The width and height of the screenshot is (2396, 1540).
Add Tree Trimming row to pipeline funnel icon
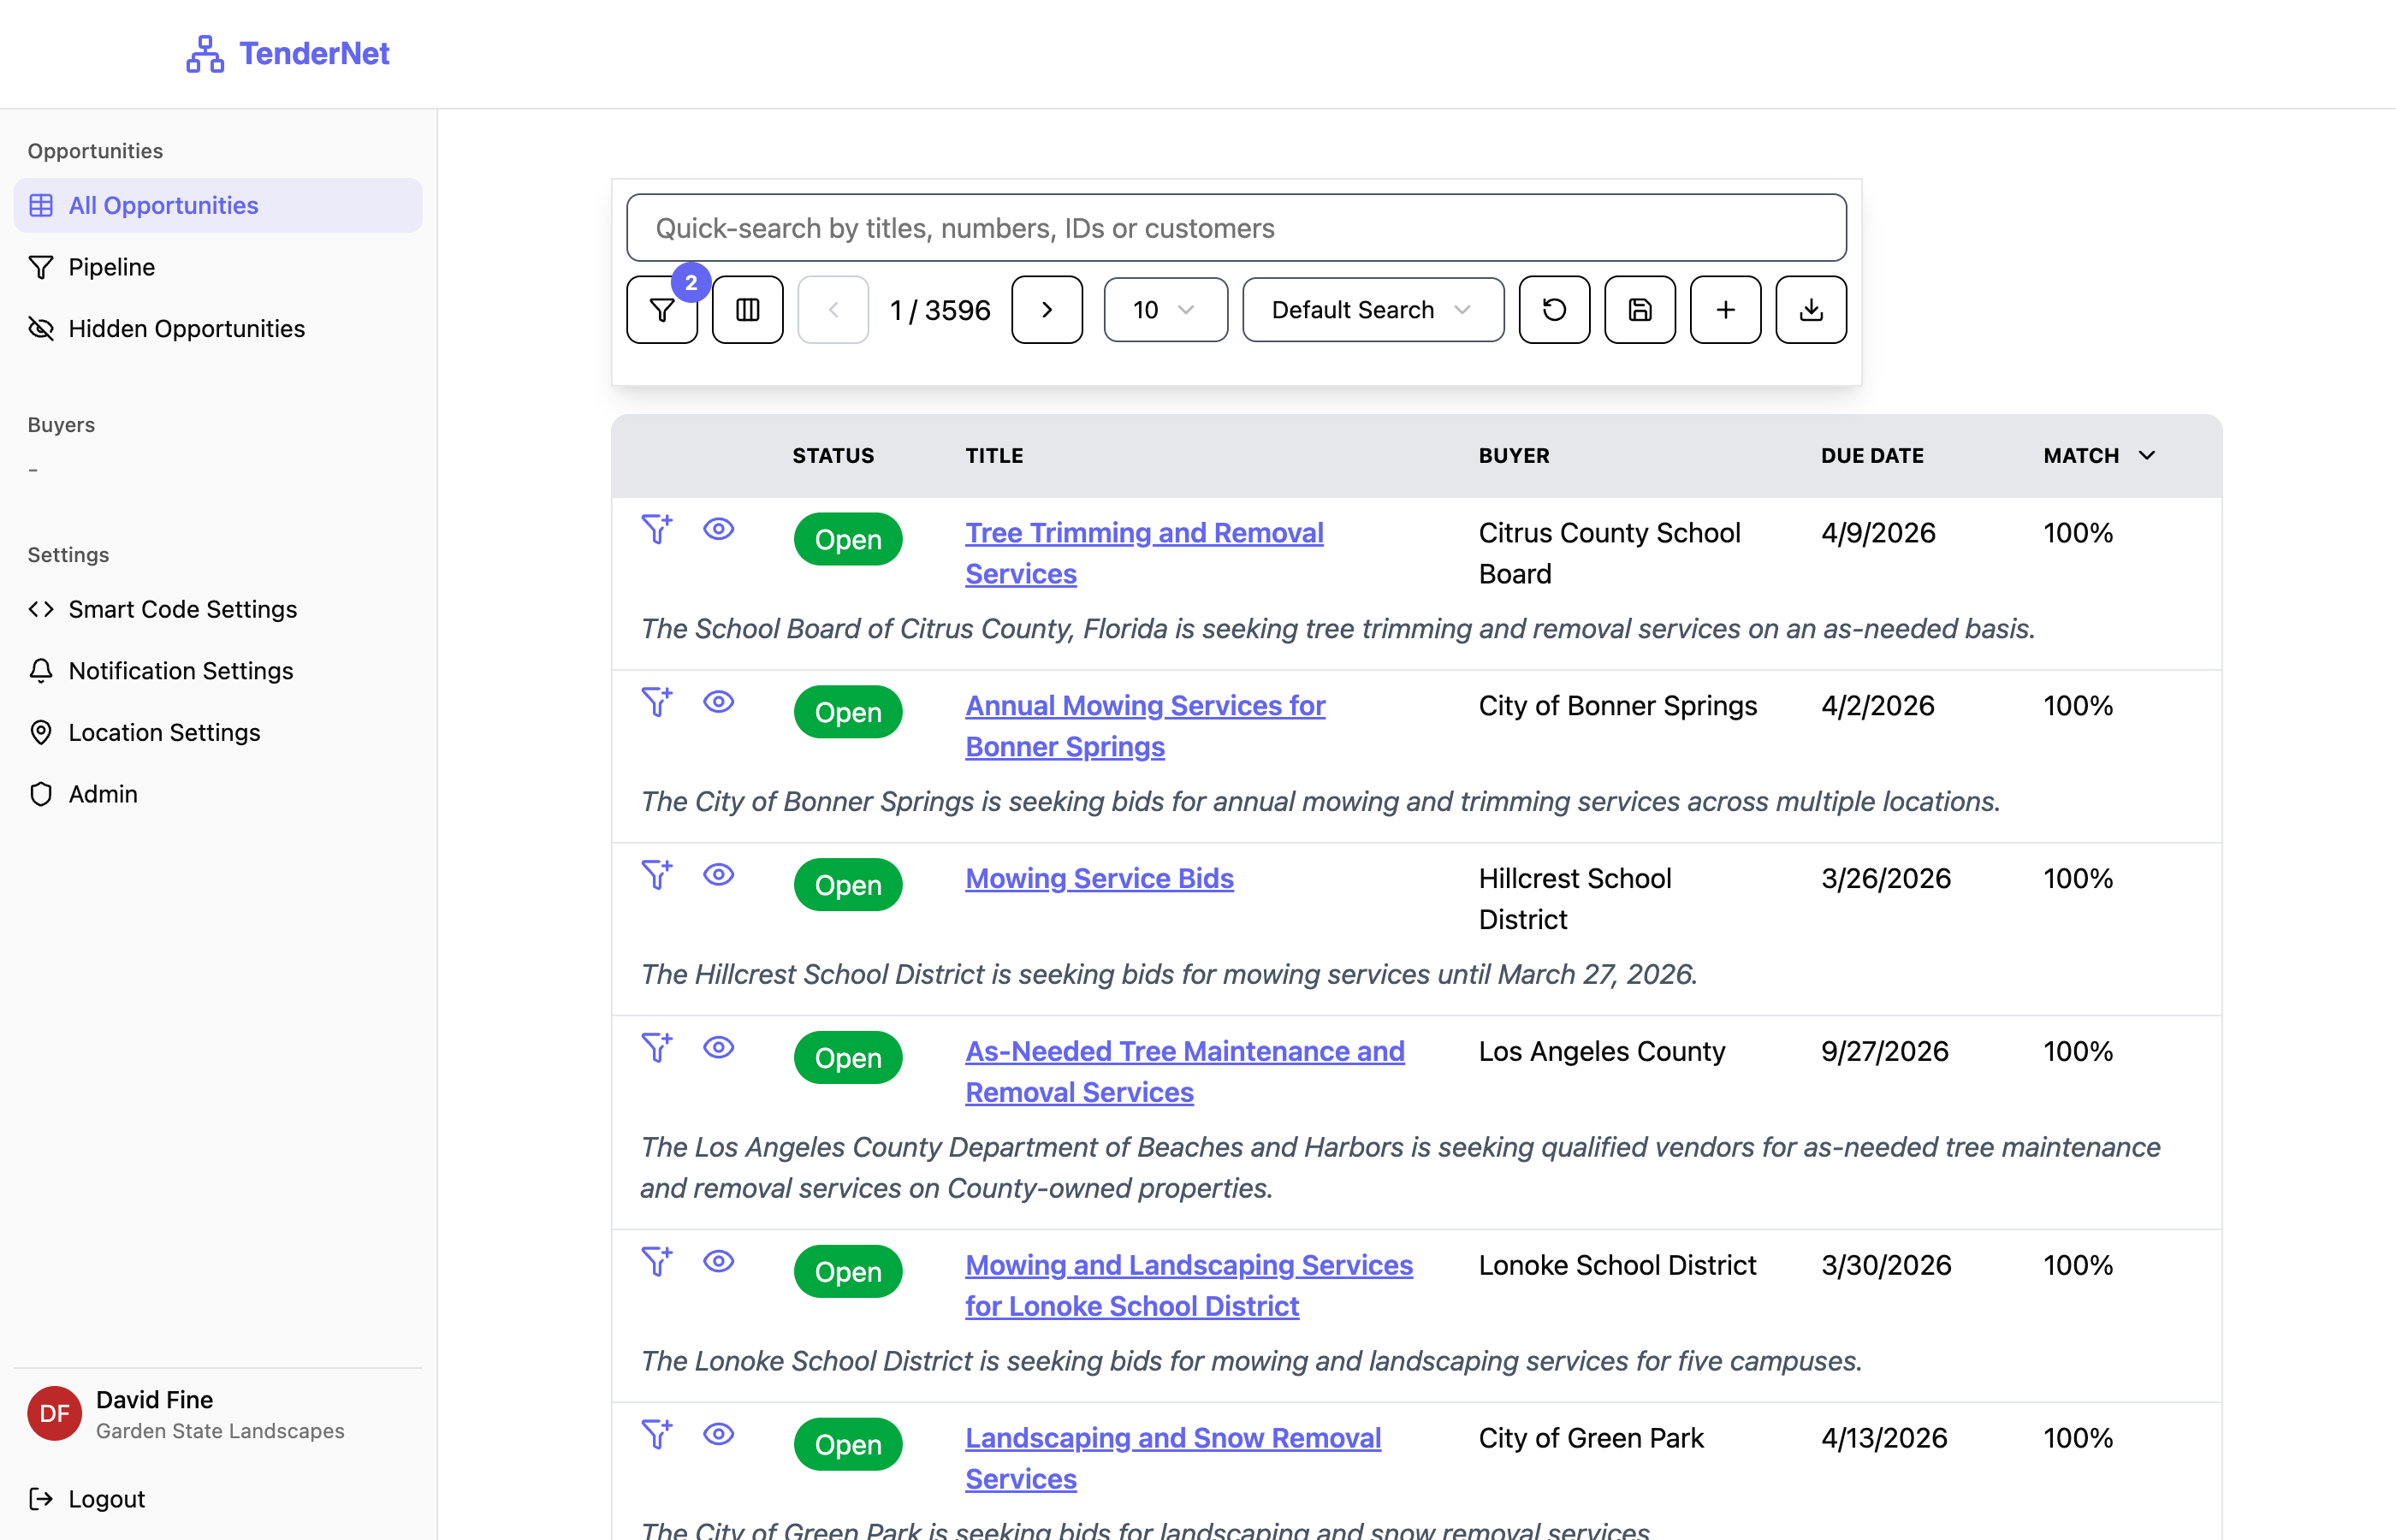(656, 529)
